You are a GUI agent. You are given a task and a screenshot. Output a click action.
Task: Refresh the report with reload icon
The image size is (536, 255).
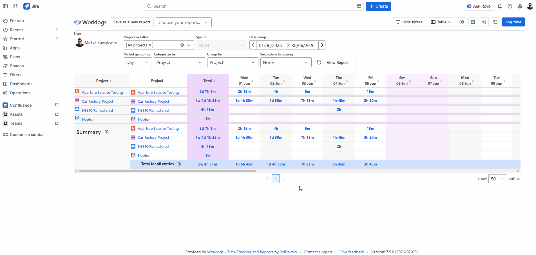(495, 22)
